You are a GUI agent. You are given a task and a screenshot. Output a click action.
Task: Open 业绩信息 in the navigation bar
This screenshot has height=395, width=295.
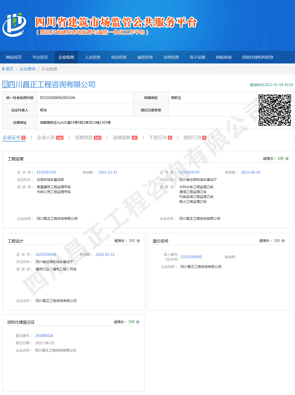coord(171,57)
